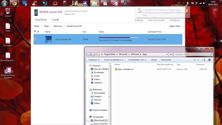Select ReviewEspecifi document on desktop
The height and width of the screenshot is (125, 222).
tap(8, 57)
